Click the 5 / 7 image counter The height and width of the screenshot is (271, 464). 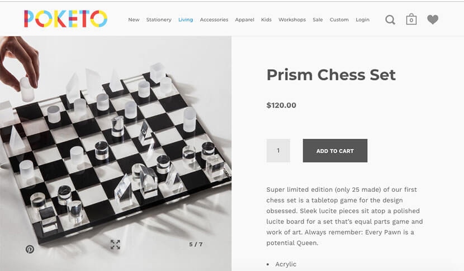196,244
